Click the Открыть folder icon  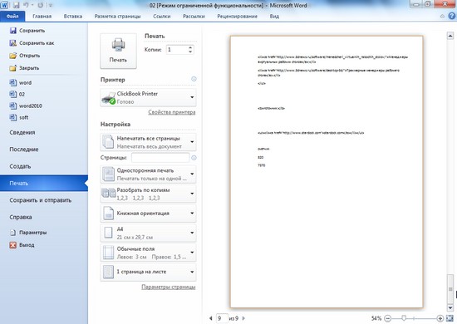click(x=13, y=56)
